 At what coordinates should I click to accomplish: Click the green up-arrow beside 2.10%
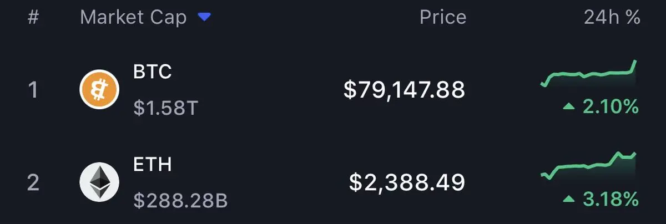[x=568, y=106]
